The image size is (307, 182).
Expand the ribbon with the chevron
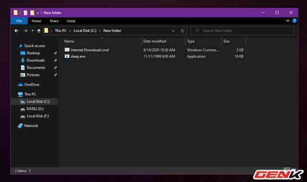(x=288, y=21)
